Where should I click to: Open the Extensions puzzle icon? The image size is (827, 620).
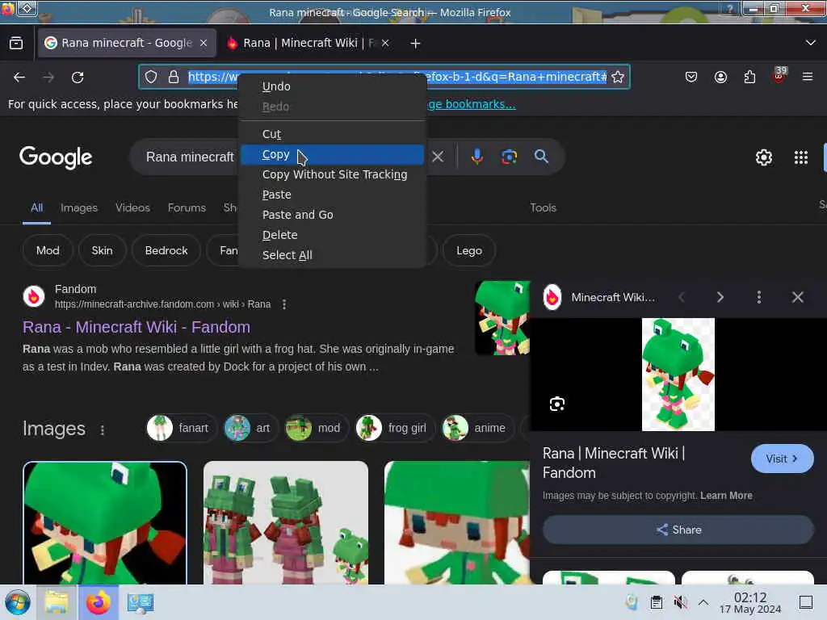tap(749, 77)
